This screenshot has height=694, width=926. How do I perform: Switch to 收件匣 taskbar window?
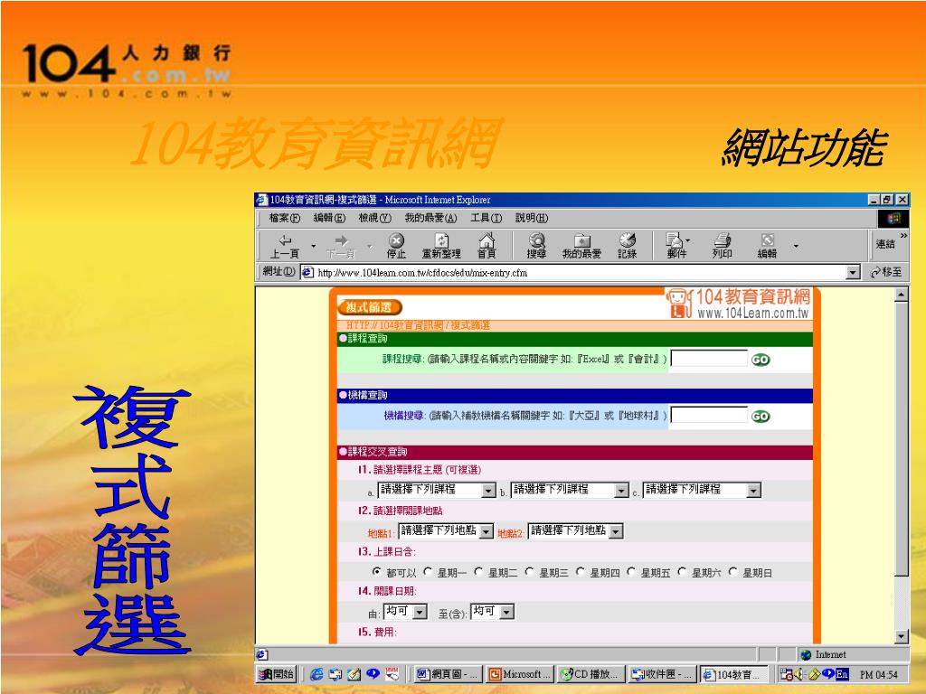tap(663, 674)
